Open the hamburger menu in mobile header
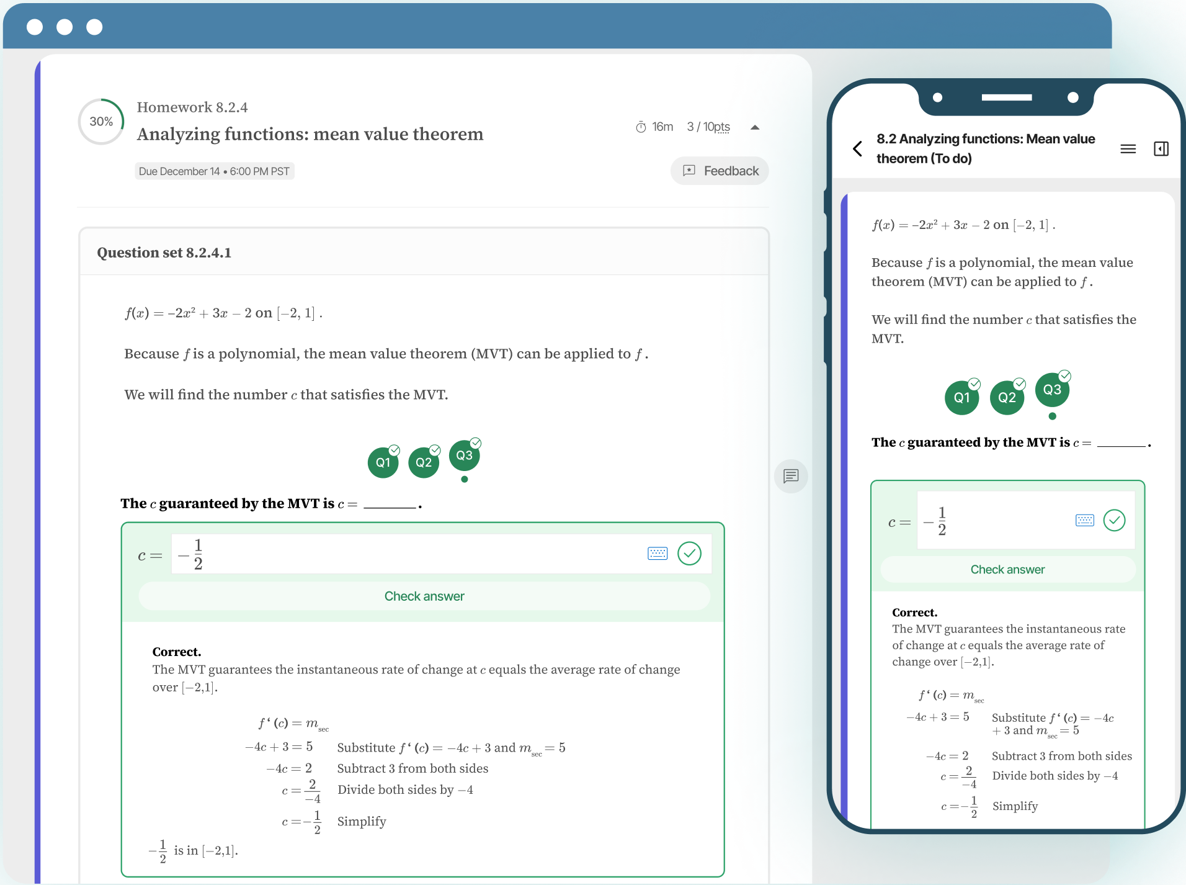The image size is (1186, 885). 1128,149
